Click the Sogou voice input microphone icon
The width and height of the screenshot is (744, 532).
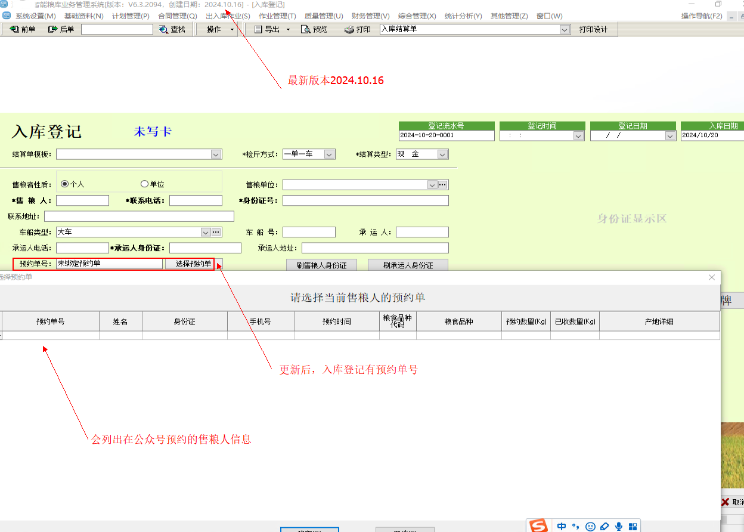619,527
